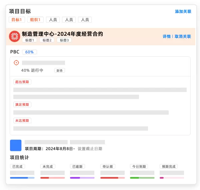Viewport: 200px width, 190px height.
Task: Click the 已完成 statistic label
Action: 17,166
